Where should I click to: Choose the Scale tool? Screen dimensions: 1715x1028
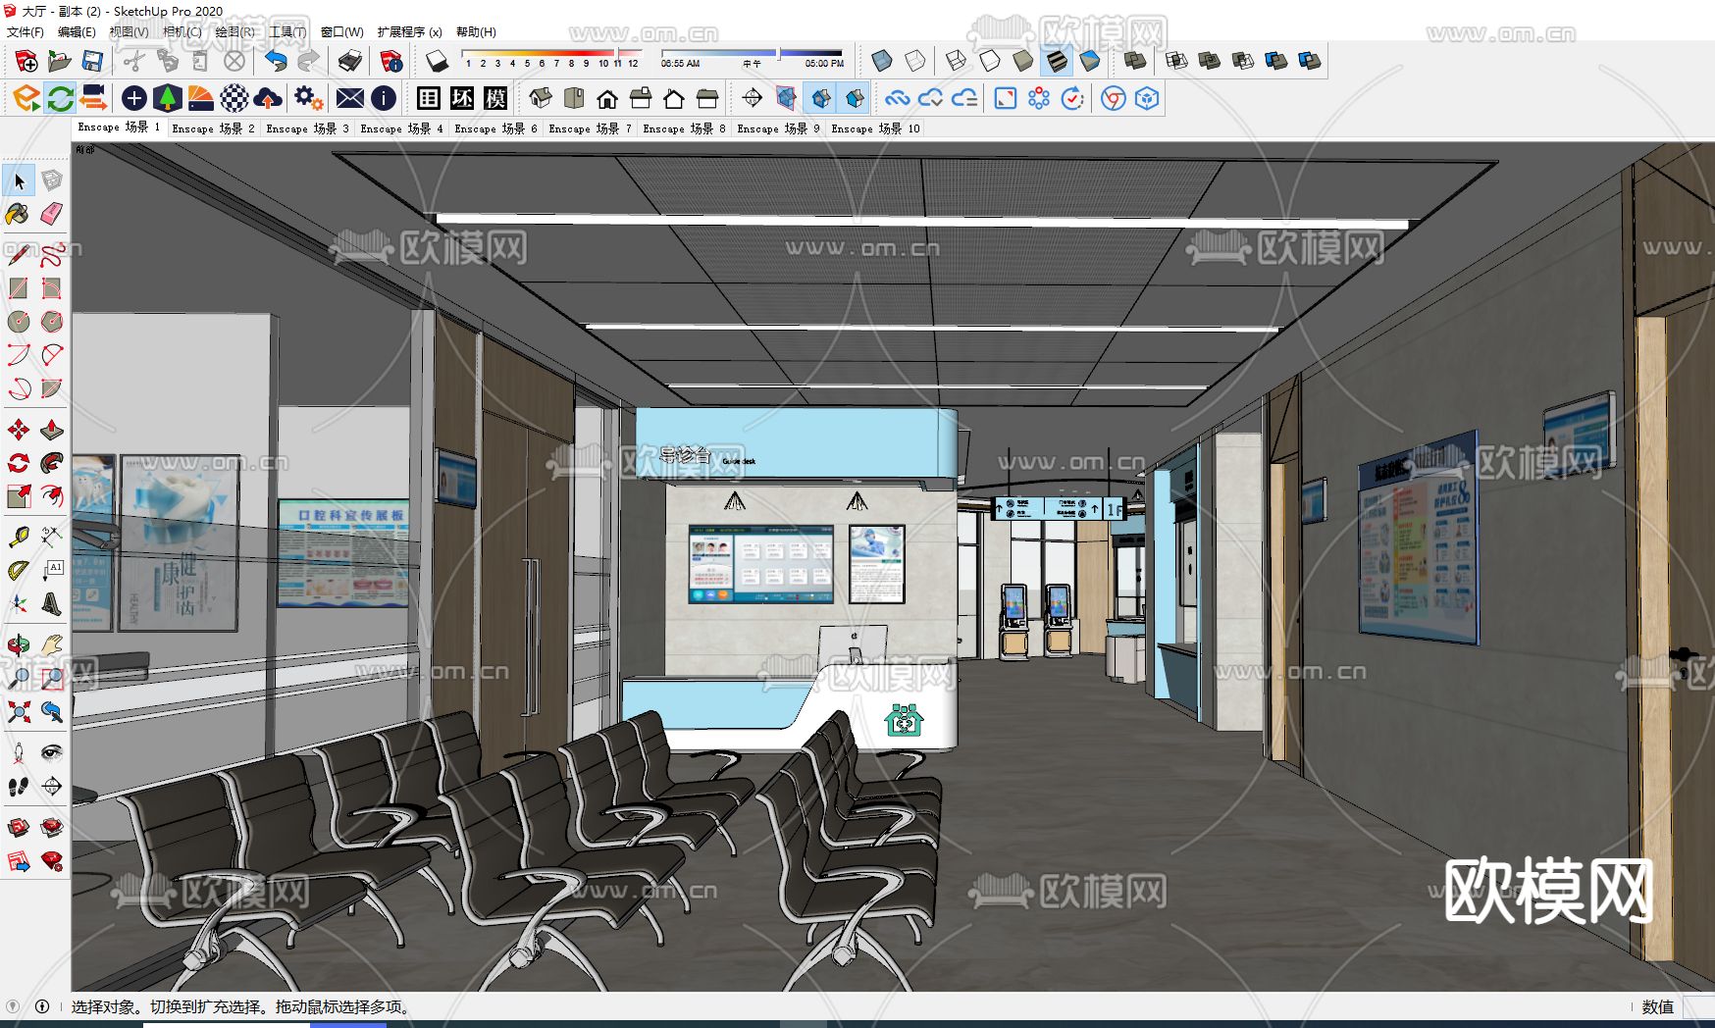point(19,496)
